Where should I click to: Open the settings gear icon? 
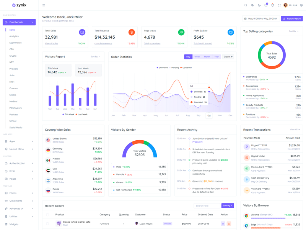coord(301,5)
